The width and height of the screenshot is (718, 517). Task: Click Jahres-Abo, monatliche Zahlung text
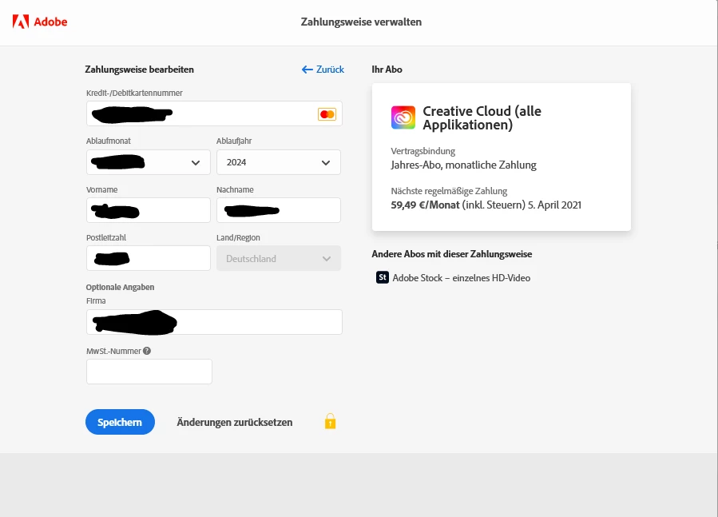(x=463, y=165)
